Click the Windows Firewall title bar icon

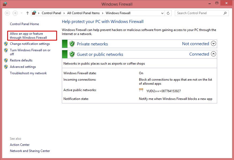pos(5,4)
